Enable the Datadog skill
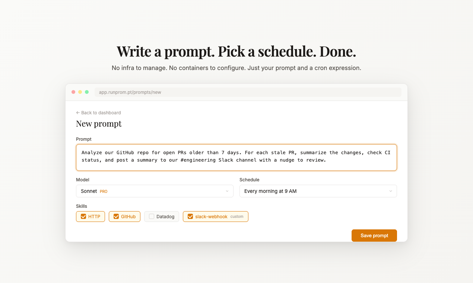This screenshot has width=473, height=283. point(161,216)
